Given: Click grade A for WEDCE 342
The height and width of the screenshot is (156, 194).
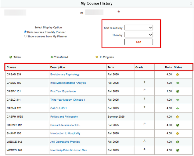Looking at the screenshot, I should coord(144,141).
